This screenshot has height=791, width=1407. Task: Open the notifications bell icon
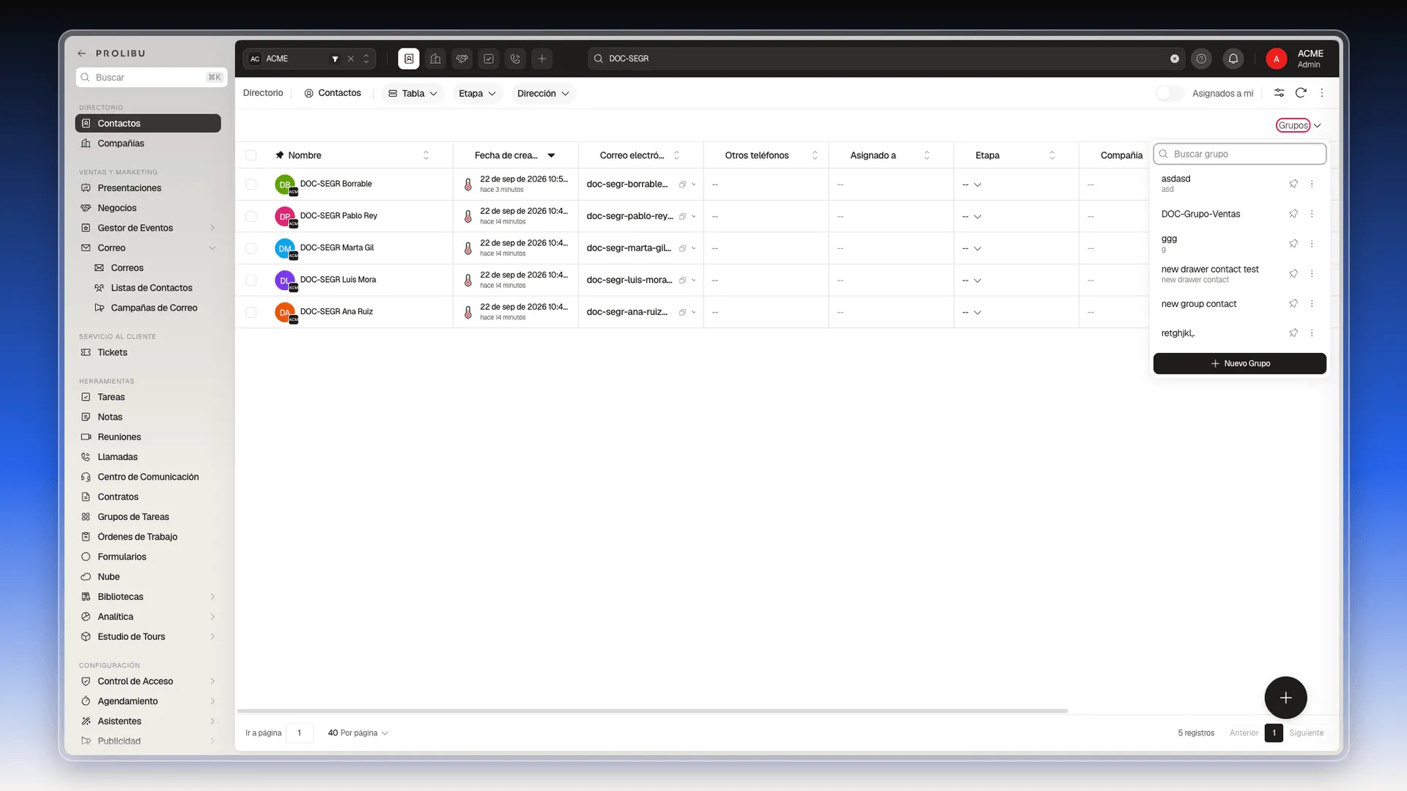1233,59
